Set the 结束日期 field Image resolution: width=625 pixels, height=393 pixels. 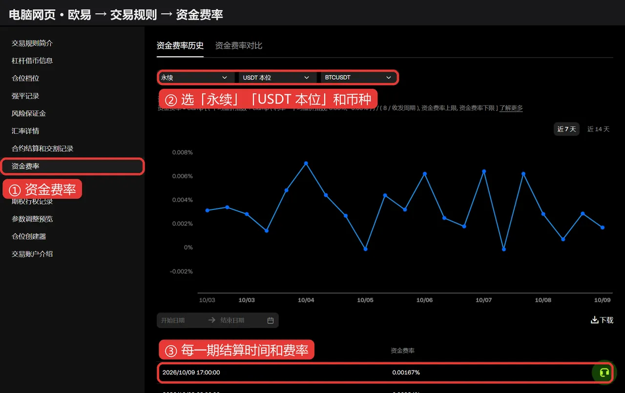[x=233, y=320]
